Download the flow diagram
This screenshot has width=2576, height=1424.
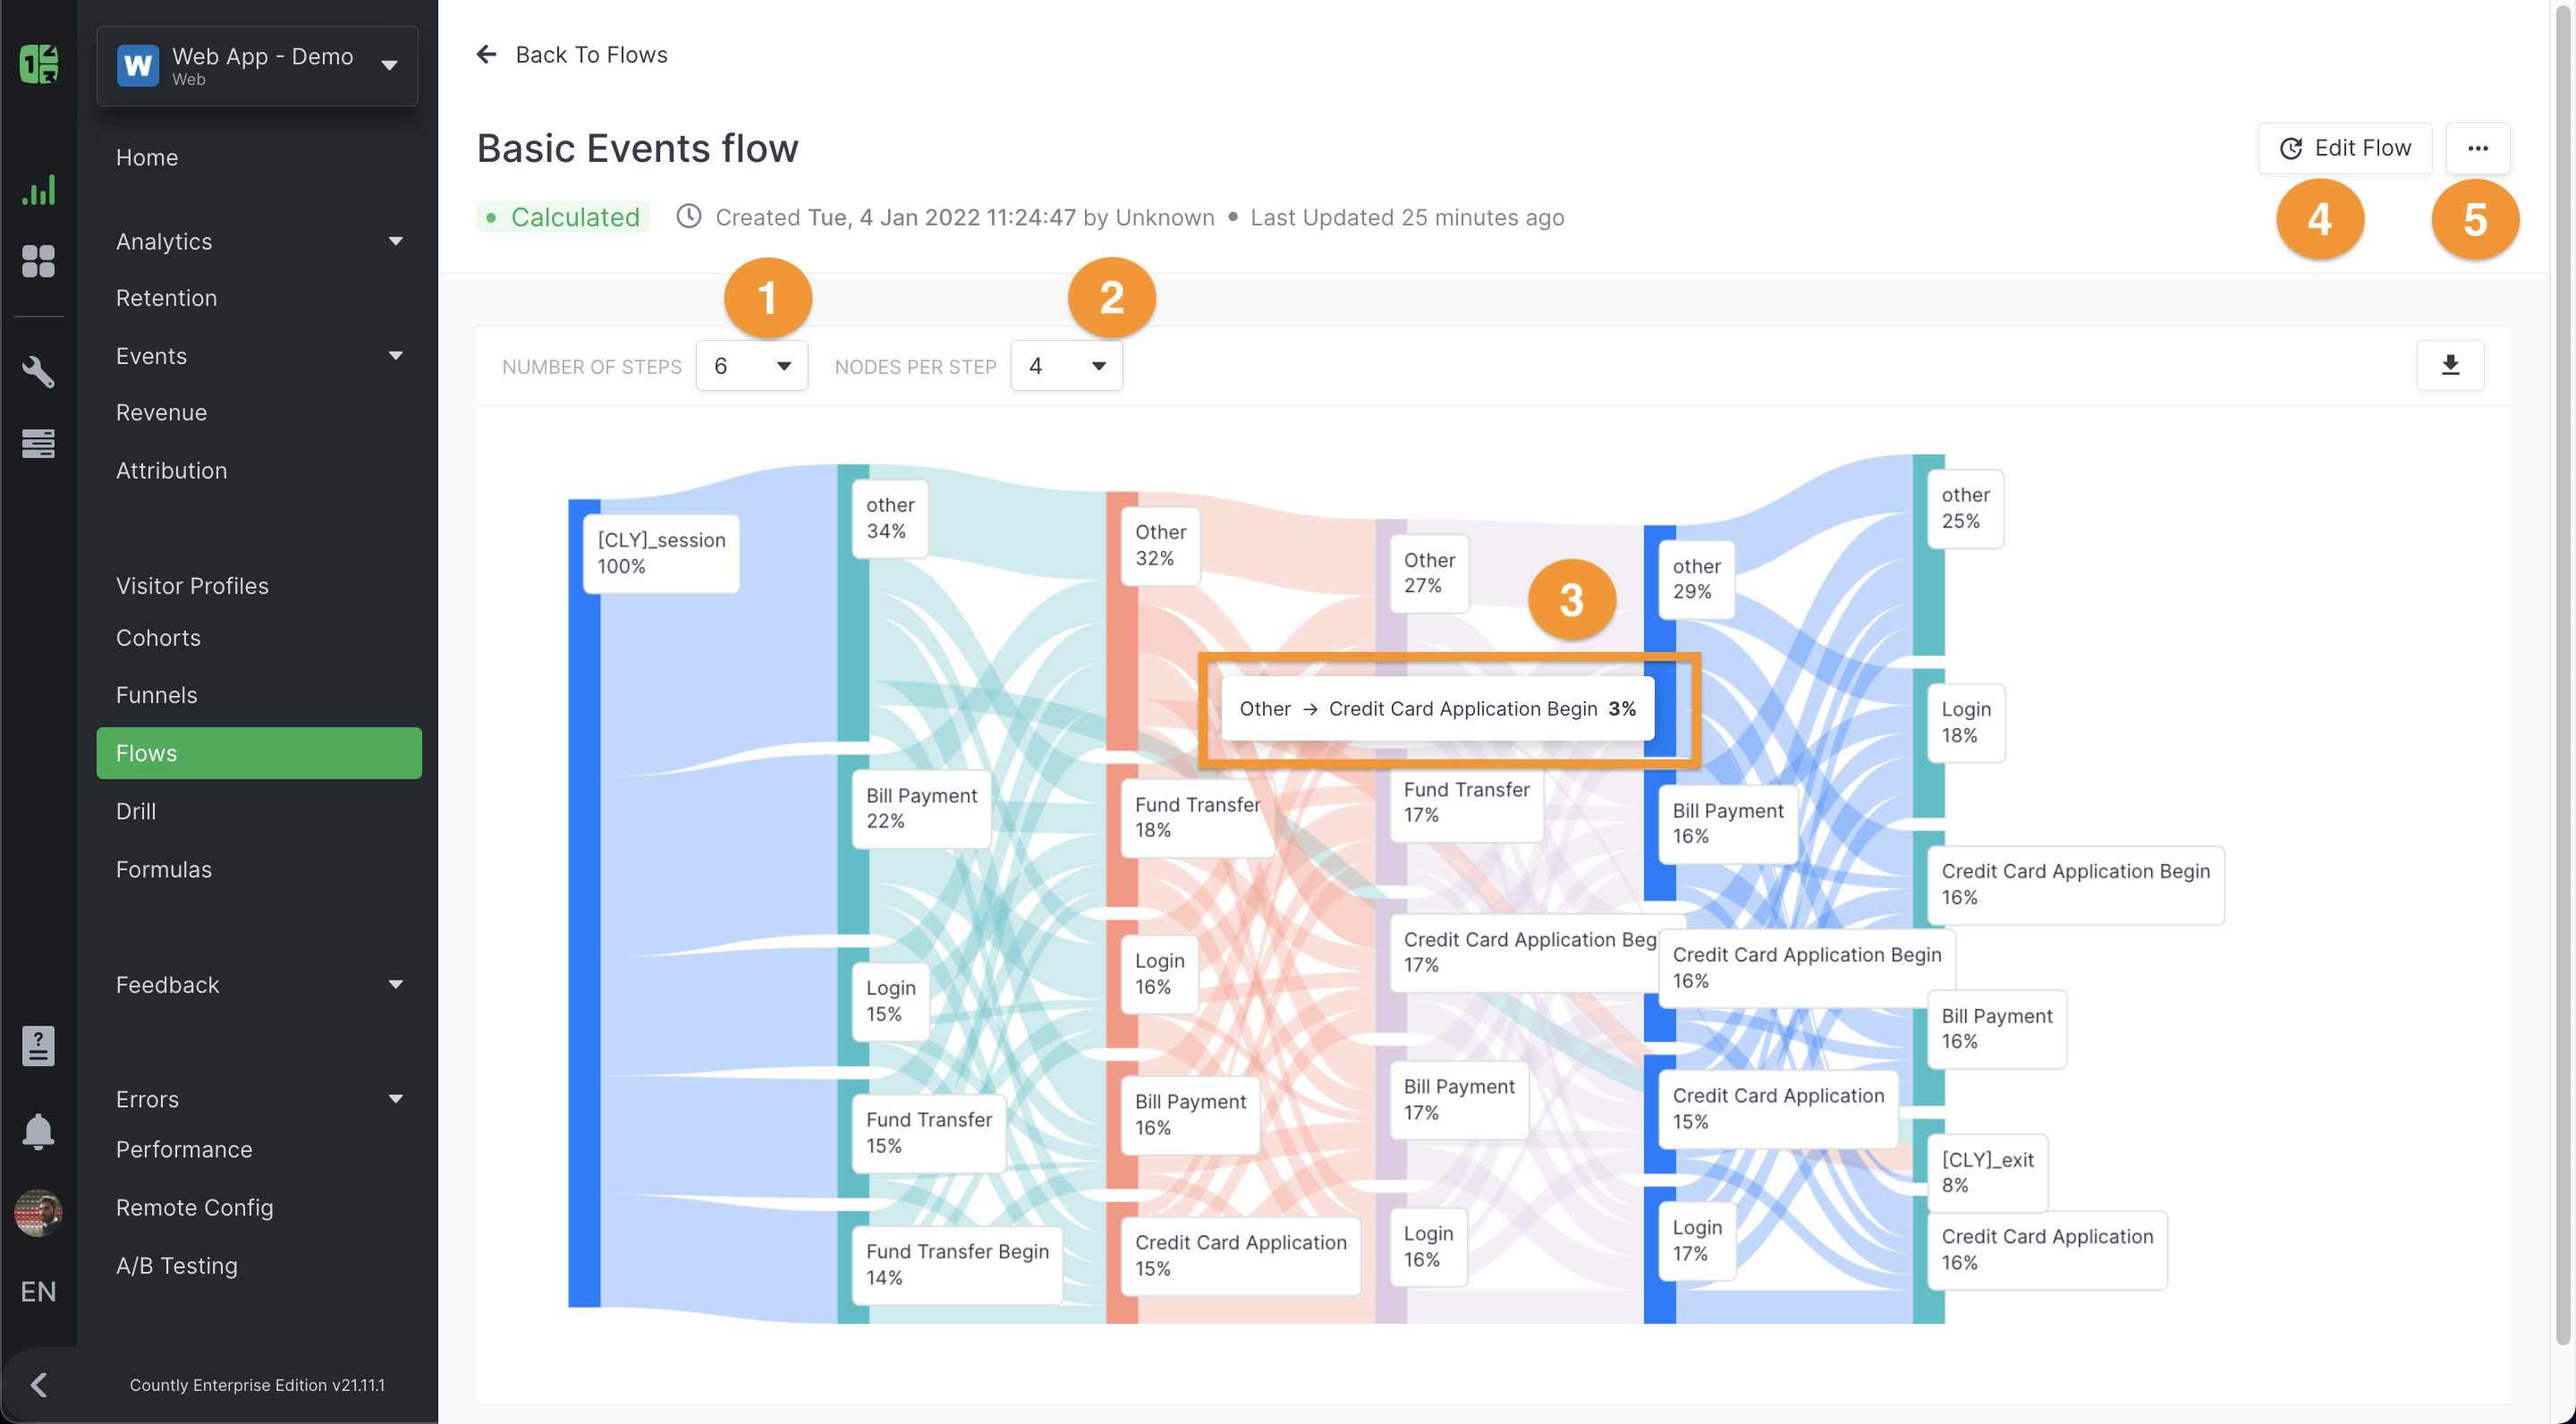pos(2450,365)
